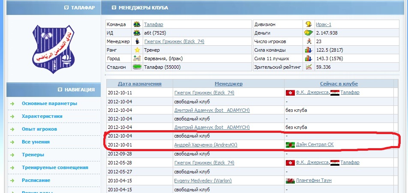Go to Тренеры navigation item

[33, 155]
